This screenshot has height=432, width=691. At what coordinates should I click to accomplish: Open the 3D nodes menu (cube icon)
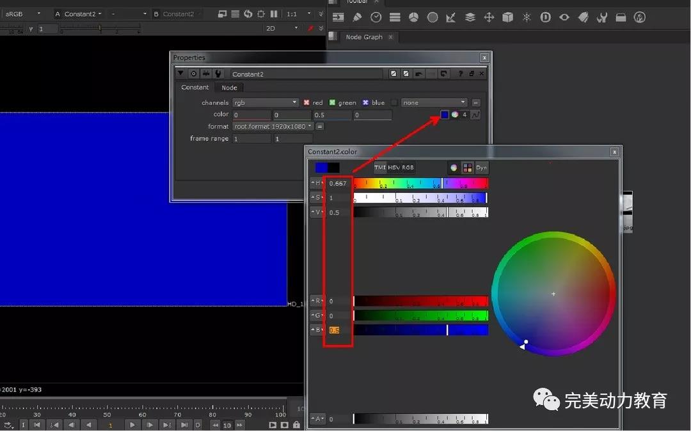(507, 17)
